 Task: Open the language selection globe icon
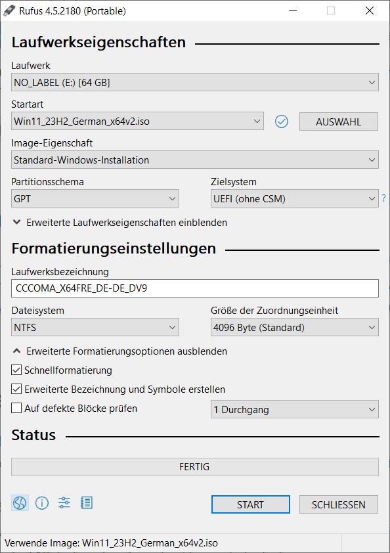pos(20,502)
